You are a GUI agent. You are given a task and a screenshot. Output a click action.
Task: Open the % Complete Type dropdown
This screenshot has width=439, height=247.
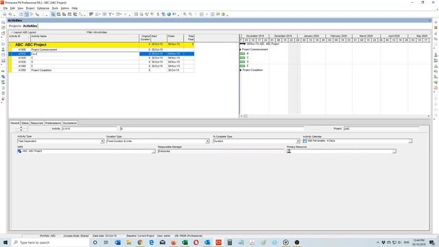298,141
